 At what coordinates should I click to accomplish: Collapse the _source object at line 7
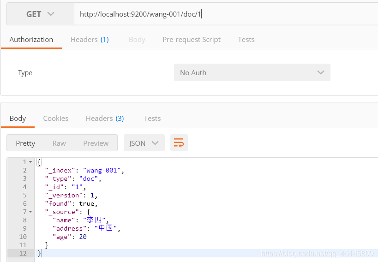coord(30,212)
